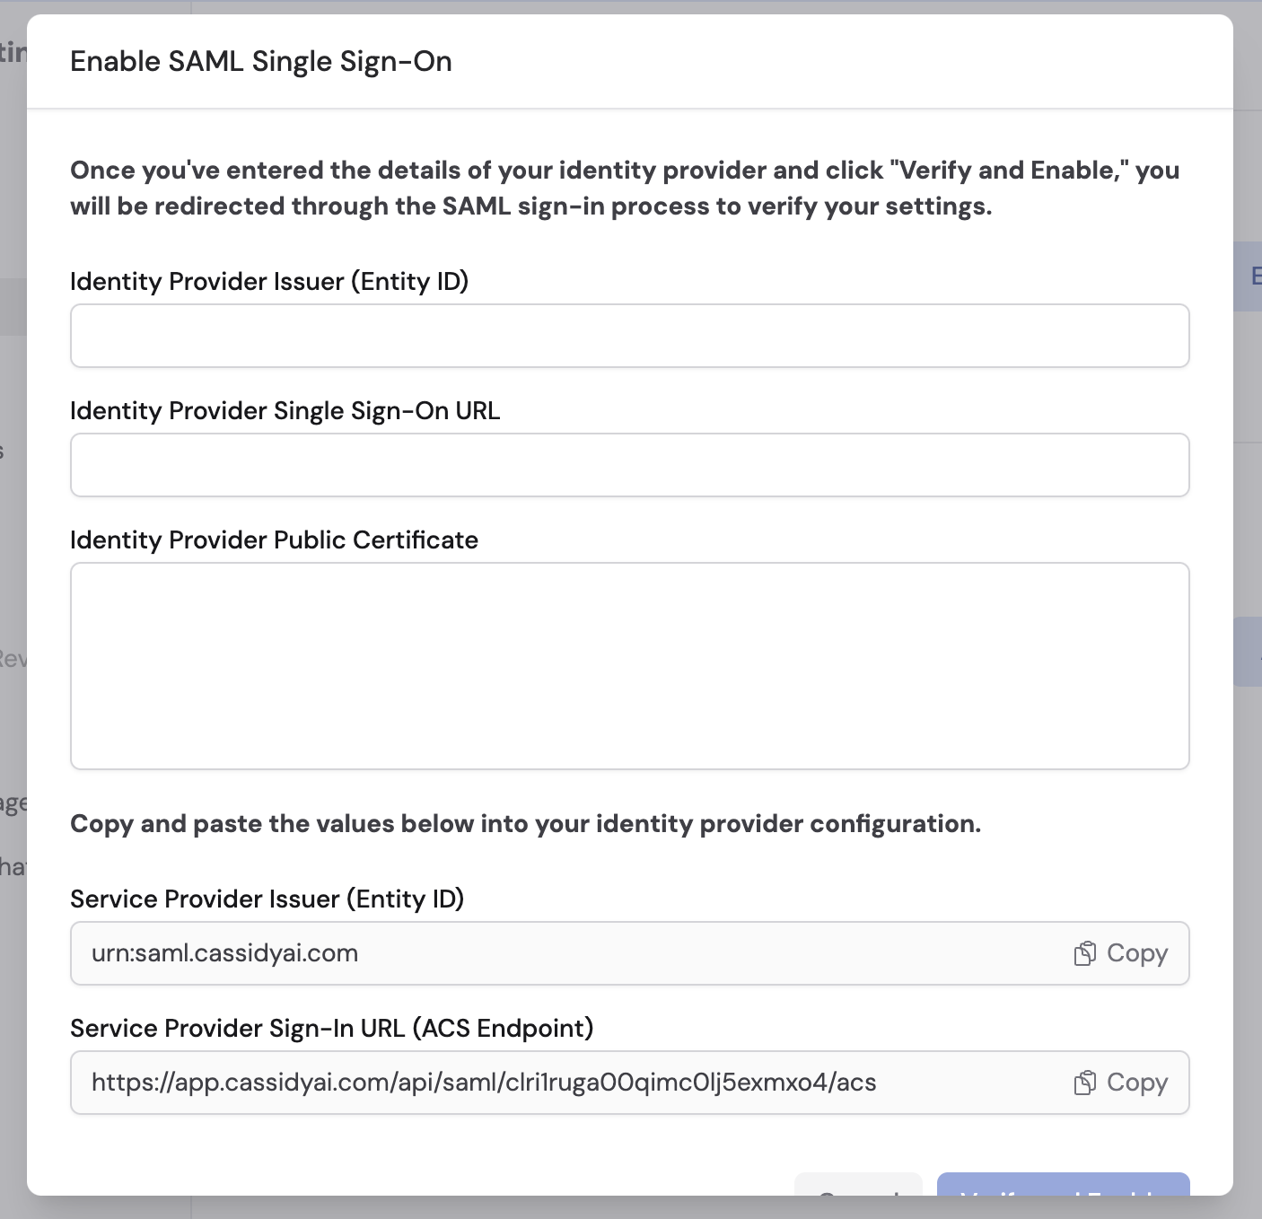Click the Identity Provider Public Certificate label
Image resolution: width=1262 pixels, height=1219 pixels.
tap(274, 539)
